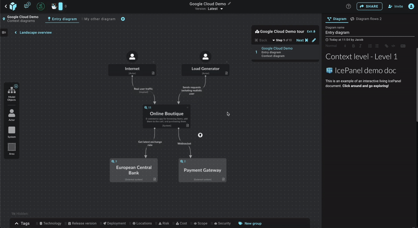Open the Diagram flows 2 tab
Viewport: 418px width, 228px height.
(x=366, y=19)
